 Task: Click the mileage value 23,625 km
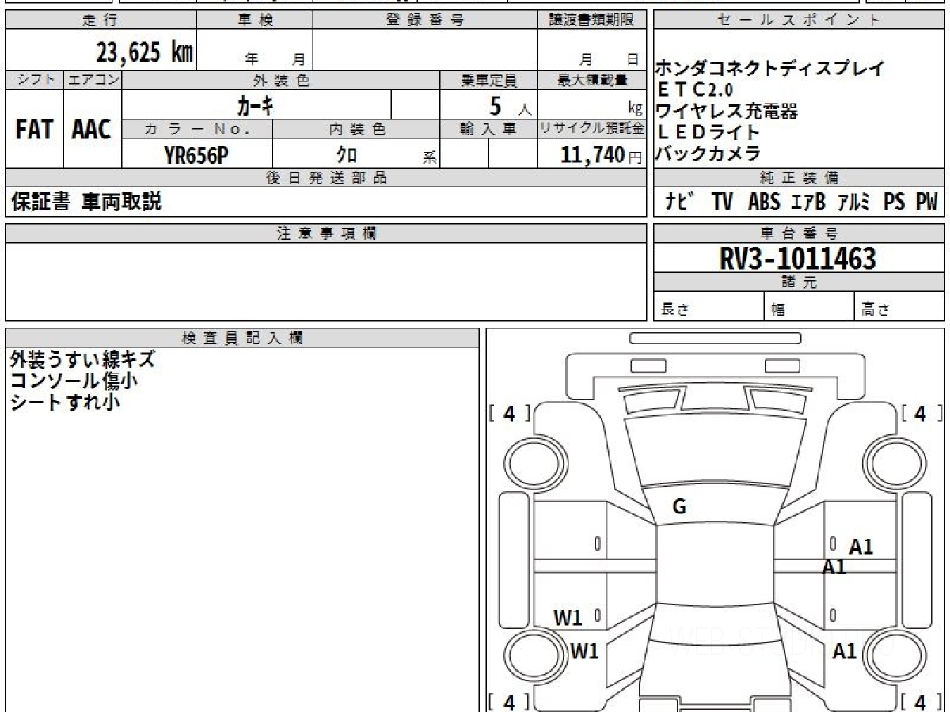point(145,53)
